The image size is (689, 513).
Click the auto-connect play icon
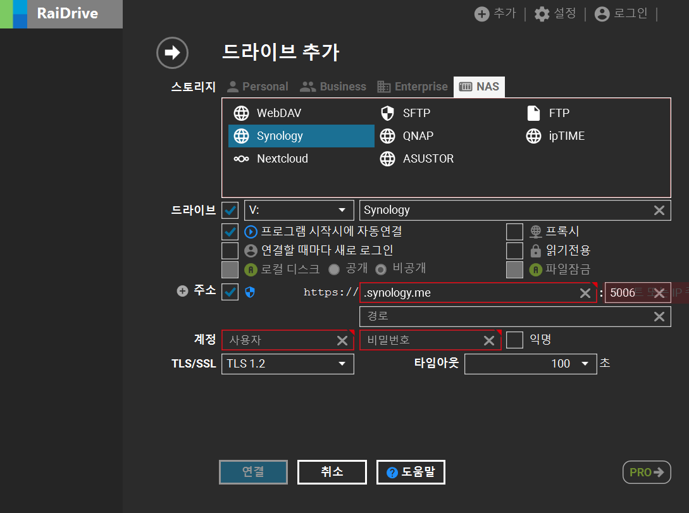[251, 232]
